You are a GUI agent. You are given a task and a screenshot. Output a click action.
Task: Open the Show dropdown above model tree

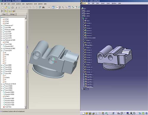[x=4, y=14]
